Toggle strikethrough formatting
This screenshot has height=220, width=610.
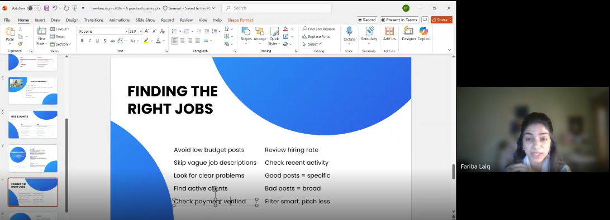point(112,41)
